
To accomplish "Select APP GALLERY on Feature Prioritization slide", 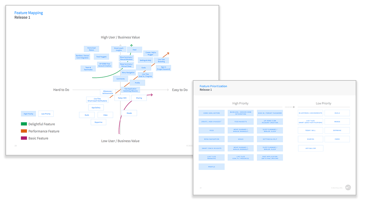I will [311, 148].
